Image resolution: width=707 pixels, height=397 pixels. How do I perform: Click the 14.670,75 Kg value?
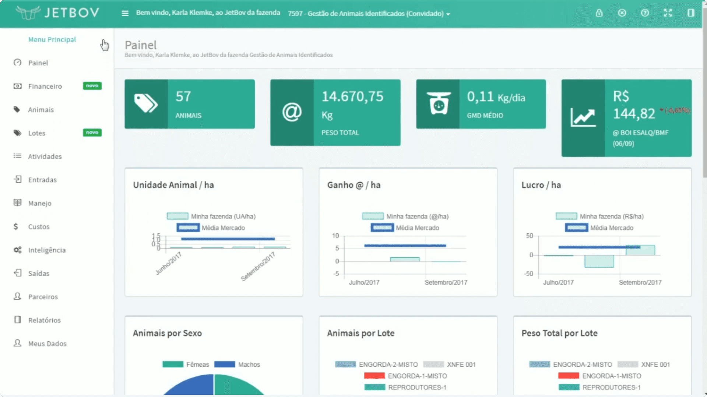pos(352,105)
